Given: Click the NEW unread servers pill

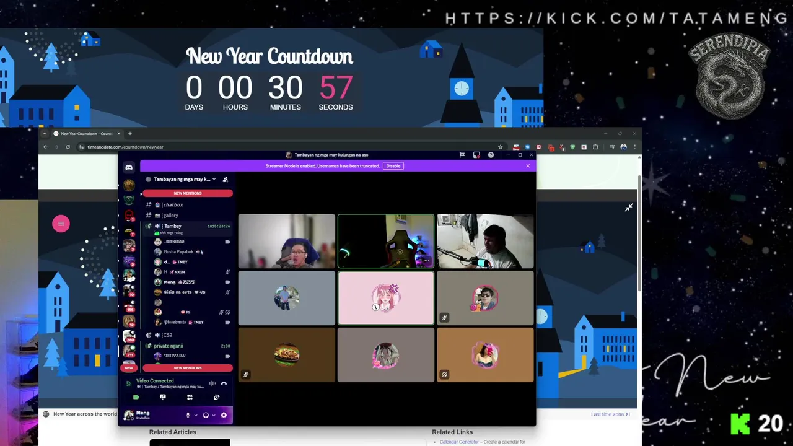Looking at the screenshot, I should pos(129,368).
